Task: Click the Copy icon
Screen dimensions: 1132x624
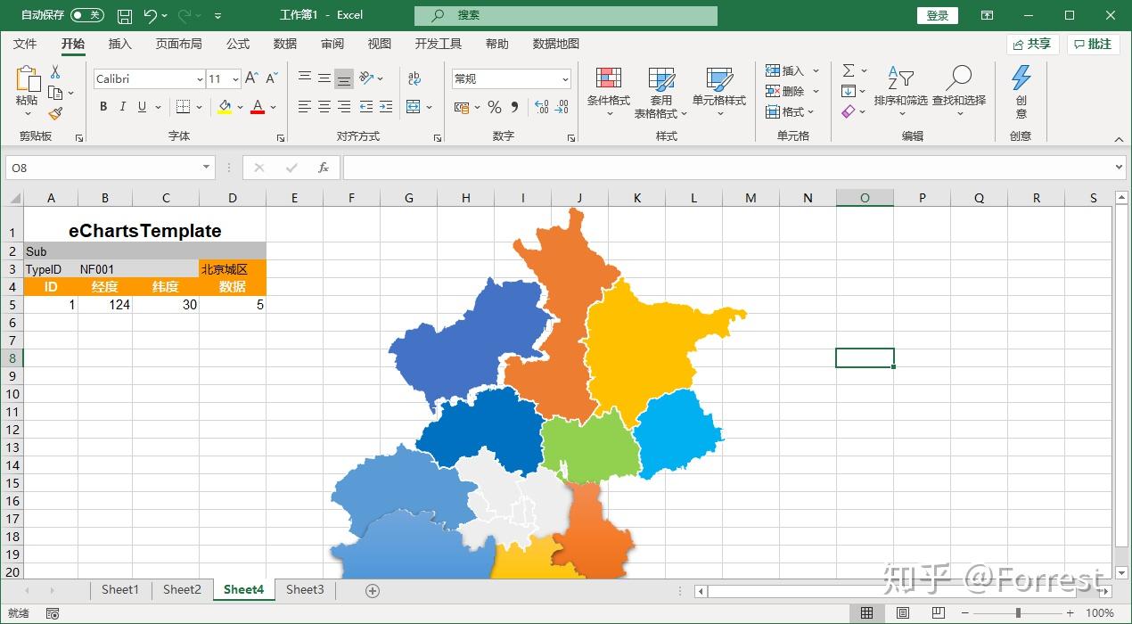Action: 55,93
